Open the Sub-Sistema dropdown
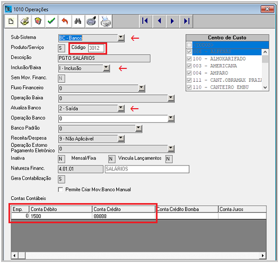This screenshot has height=263, width=279. click(x=121, y=38)
